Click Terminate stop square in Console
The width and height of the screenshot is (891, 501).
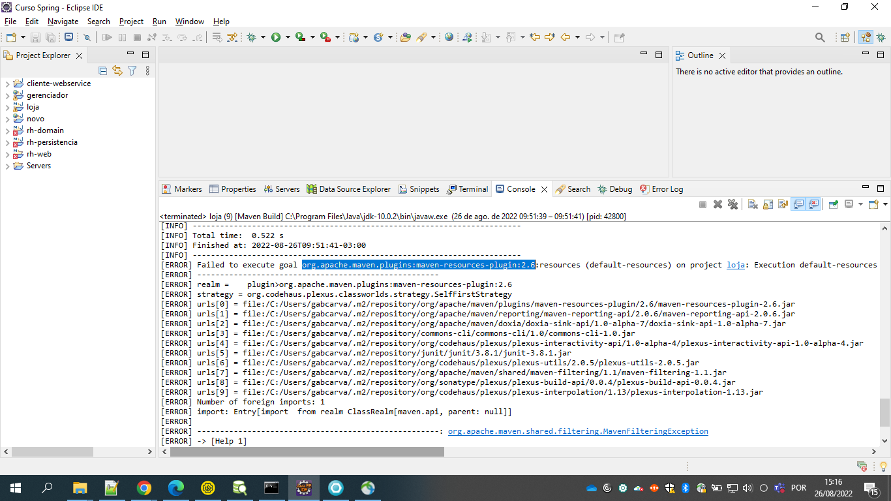point(702,204)
